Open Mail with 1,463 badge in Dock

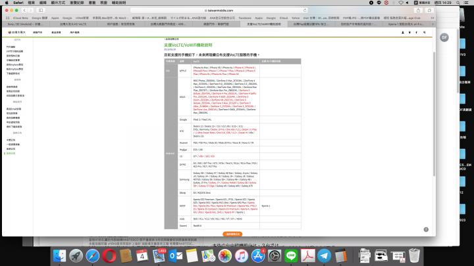point(159,256)
